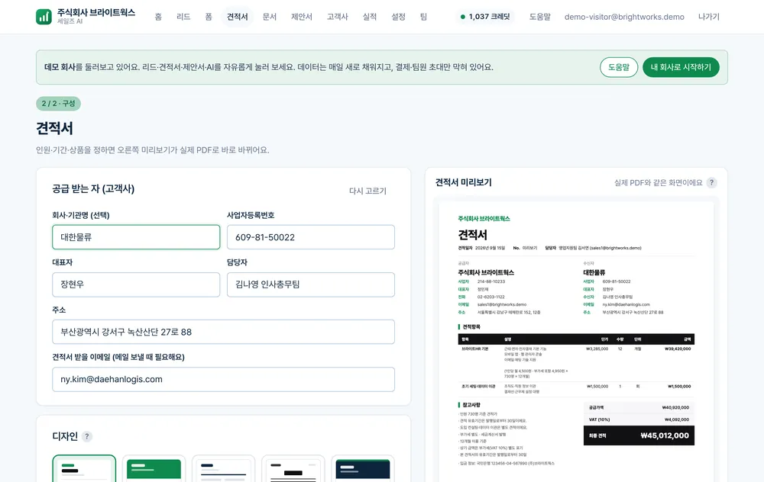Screen dimensions: 764x482
Task: Click 내 회사로 시작하기 button
Action: tap(681, 67)
